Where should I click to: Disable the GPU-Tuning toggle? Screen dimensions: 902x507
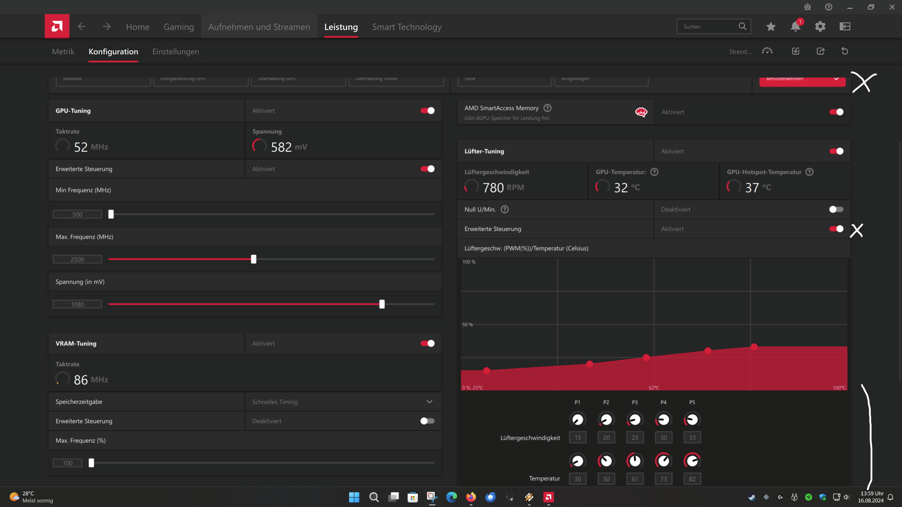tap(427, 111)
